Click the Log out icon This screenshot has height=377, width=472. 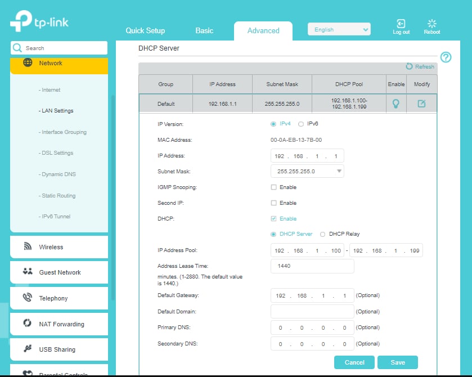coord(401,24)
